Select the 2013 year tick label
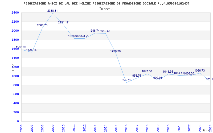The image size is (213, 133). 95,128
